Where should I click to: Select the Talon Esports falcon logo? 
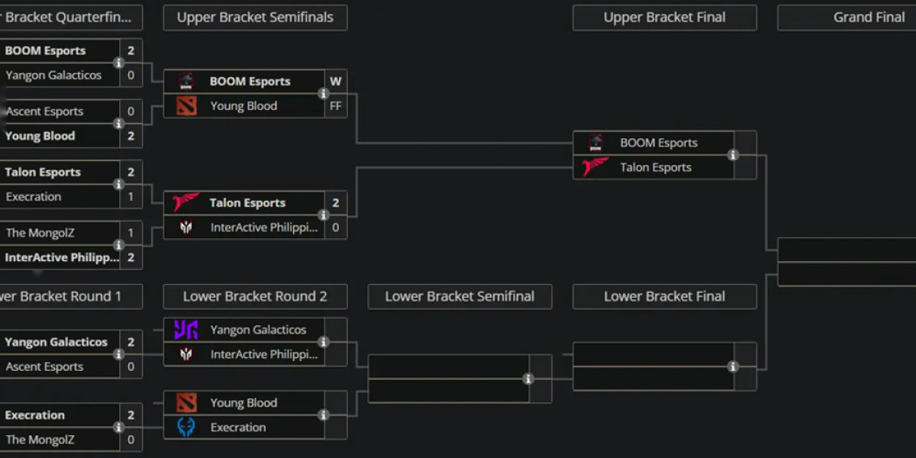click(185, 202)
